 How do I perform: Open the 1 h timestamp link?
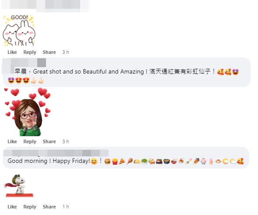point(66,207)
